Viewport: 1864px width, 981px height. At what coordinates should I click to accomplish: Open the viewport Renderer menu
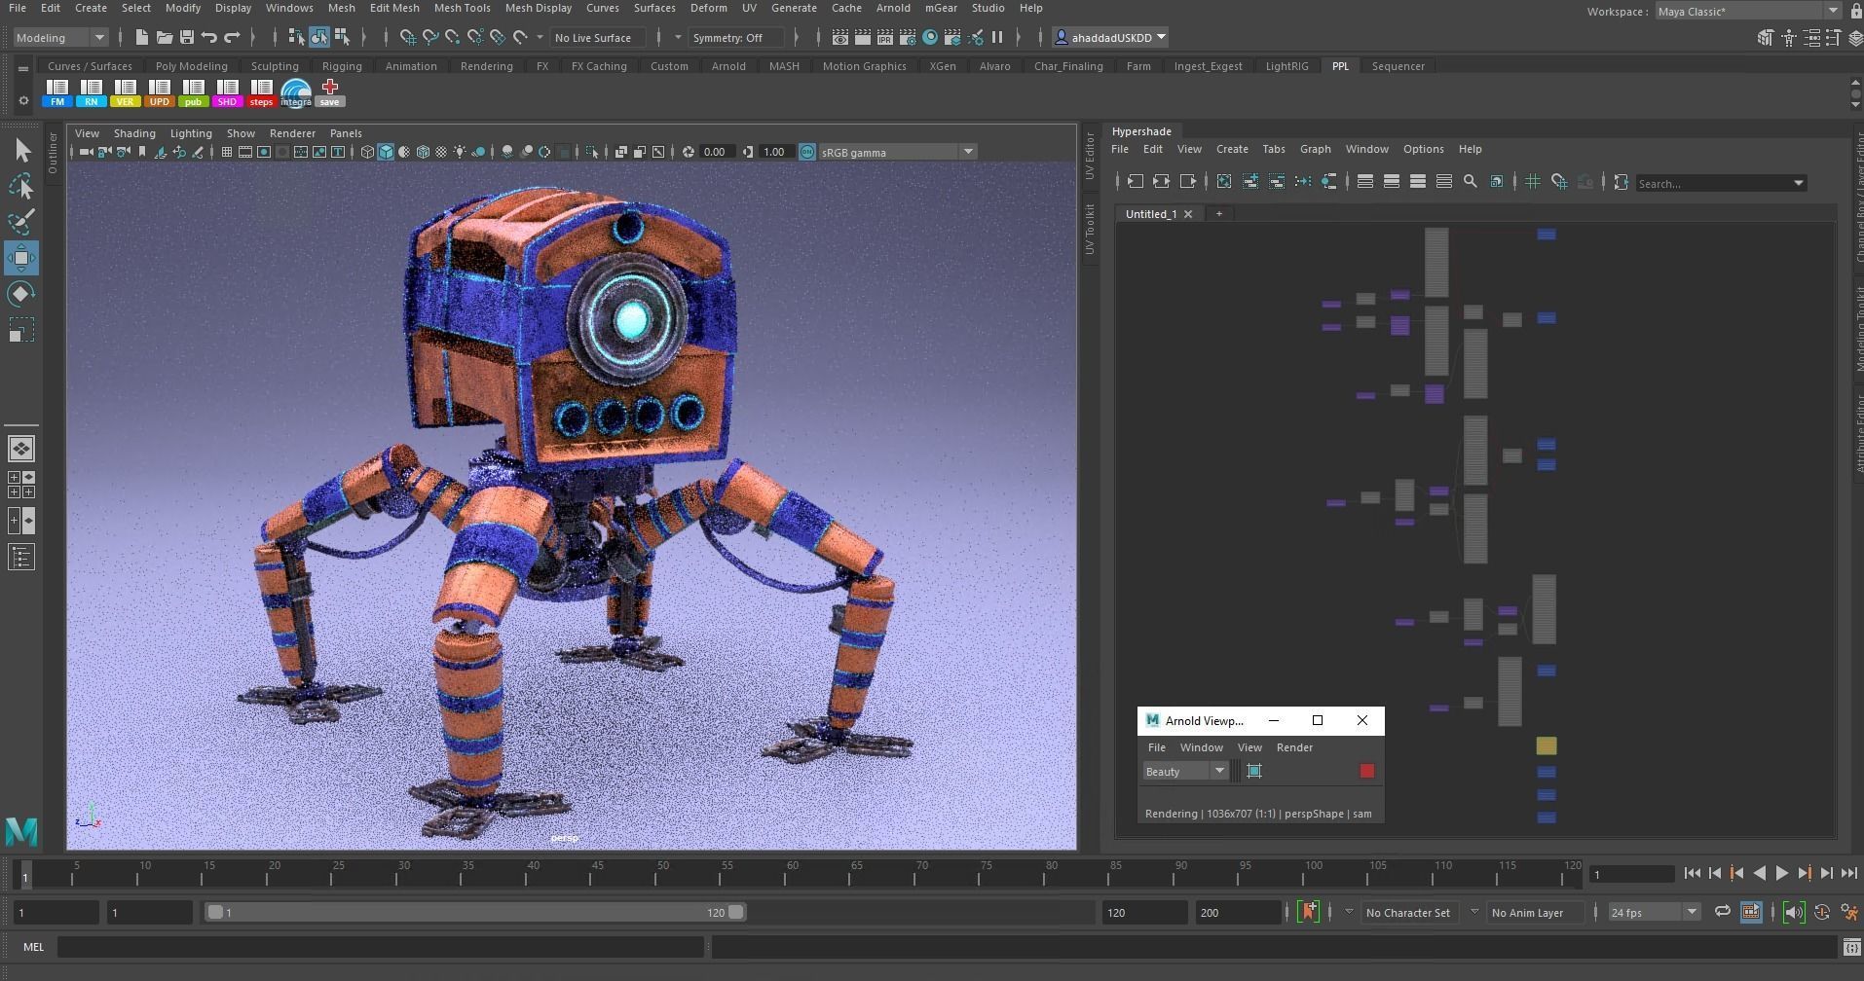[x=292, y=133]
